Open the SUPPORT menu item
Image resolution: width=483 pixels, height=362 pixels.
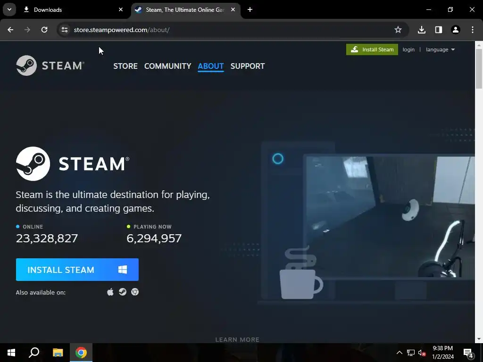tap(248, 66)
